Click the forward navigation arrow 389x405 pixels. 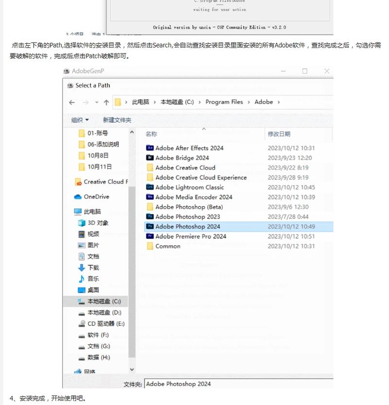click(x=86, y=102)
